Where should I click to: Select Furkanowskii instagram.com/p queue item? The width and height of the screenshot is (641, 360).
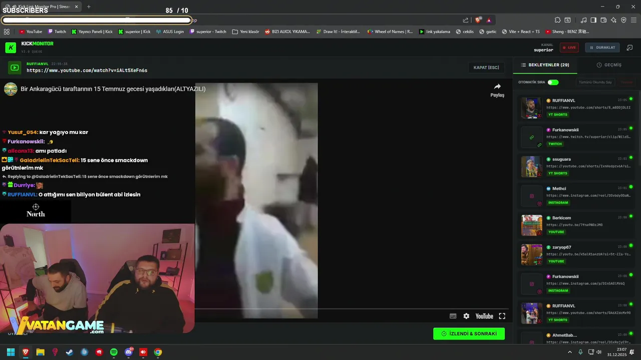coord(575,283)
